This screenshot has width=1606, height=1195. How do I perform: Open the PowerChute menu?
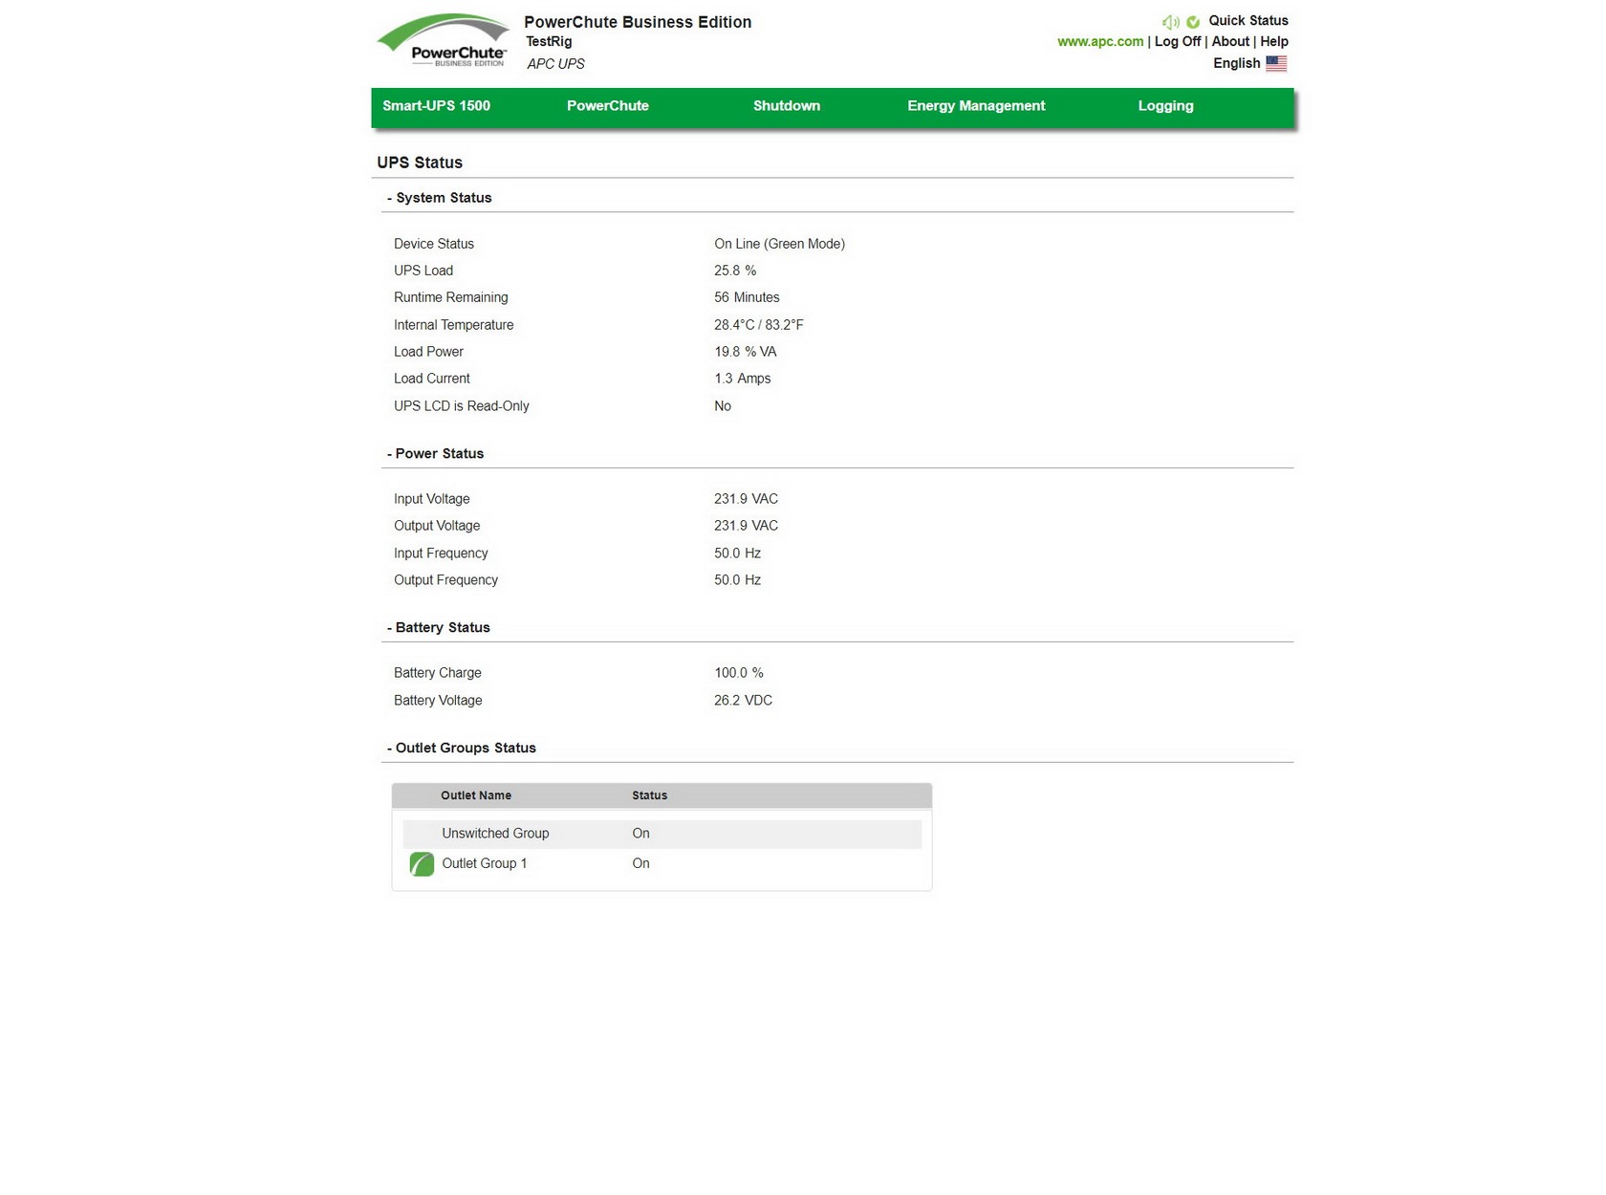(607, 106)
